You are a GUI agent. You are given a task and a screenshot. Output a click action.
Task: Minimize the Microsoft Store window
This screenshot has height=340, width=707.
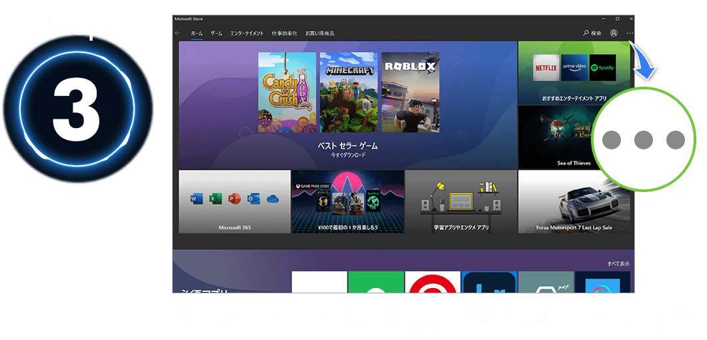click(604, 19)
